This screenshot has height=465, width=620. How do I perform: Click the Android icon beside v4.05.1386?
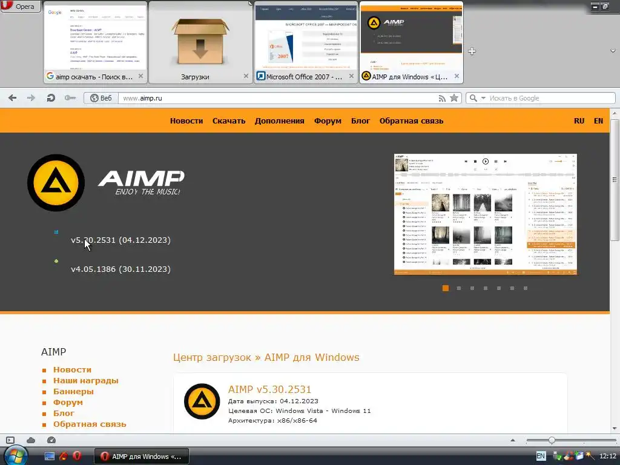coord(56,261)
